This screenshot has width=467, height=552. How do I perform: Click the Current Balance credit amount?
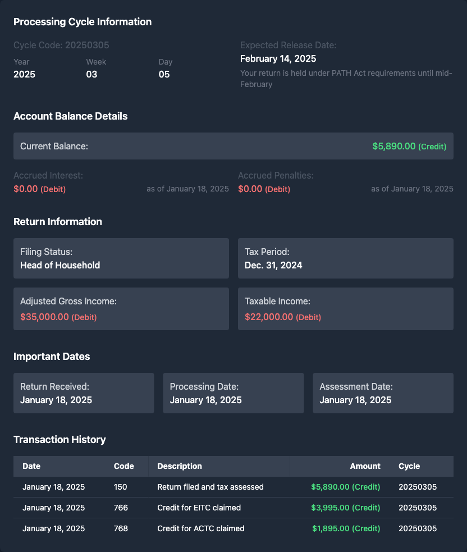[409, 146]
